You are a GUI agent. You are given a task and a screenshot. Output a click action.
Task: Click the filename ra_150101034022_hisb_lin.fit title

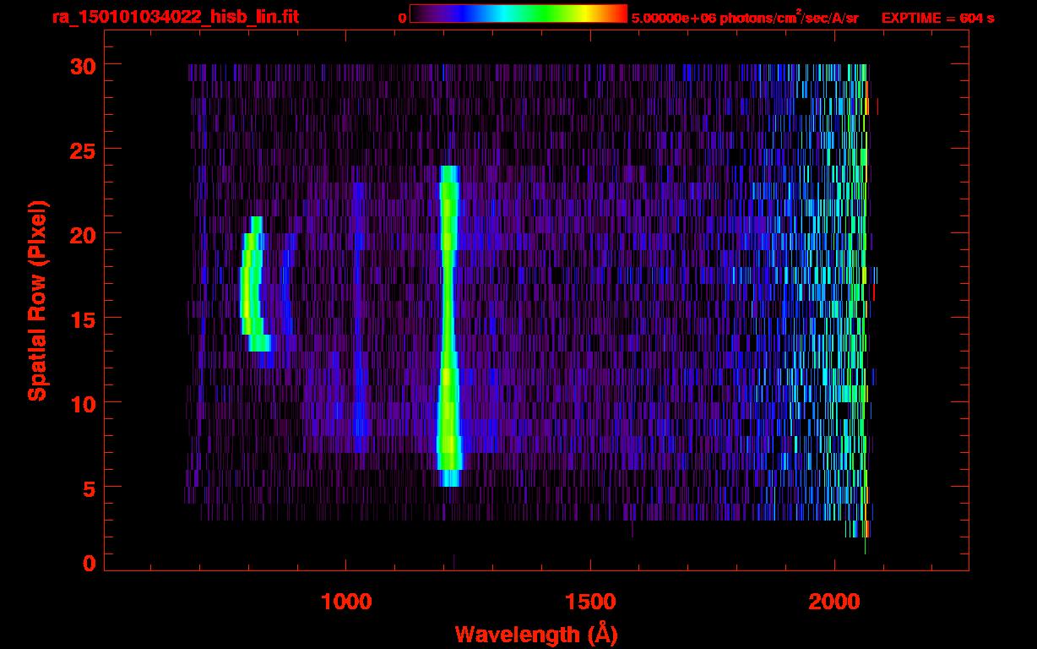tap(175, 17)
